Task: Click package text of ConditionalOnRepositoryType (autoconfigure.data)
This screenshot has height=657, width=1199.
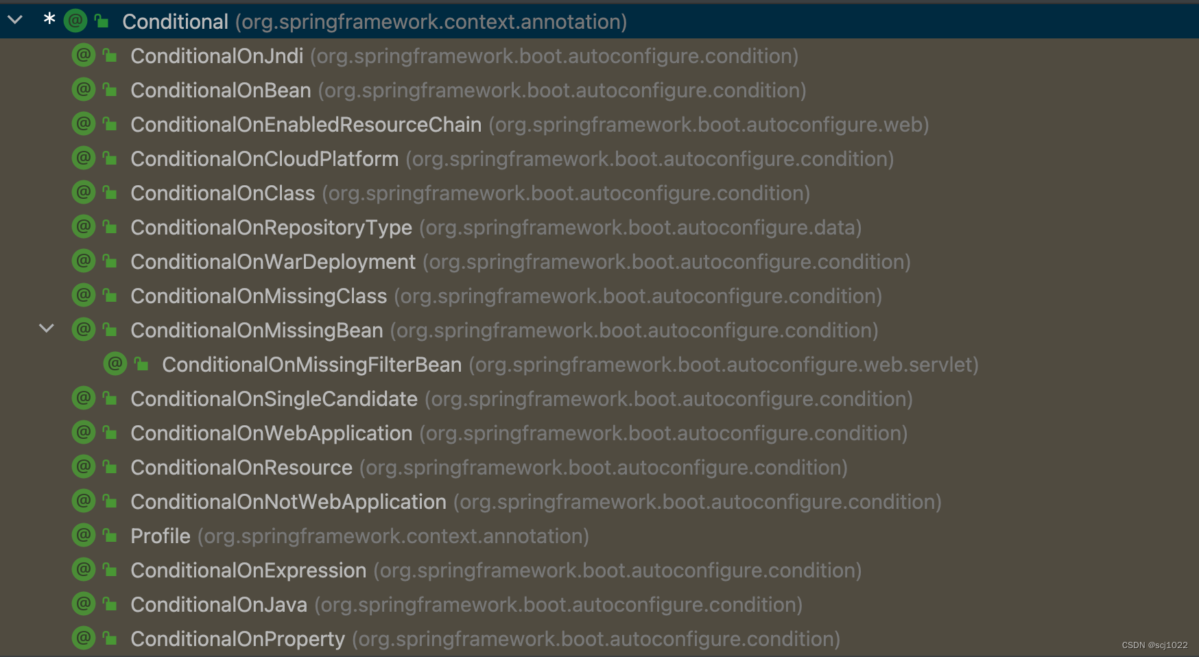Action: 641,228
